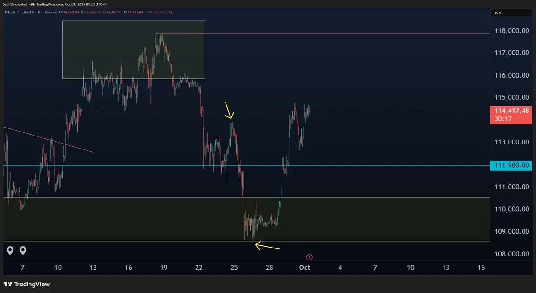Select the yellow arrow pointing at the 109,000 low
Screen dimensions: 536x293
click(x=267, y=246)
